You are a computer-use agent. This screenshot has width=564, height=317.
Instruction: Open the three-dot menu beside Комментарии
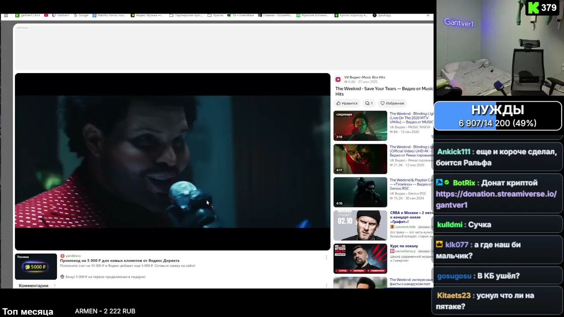pos(327,286)
